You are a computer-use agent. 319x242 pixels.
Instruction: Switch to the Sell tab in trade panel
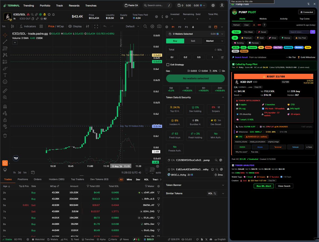[193, 41]
